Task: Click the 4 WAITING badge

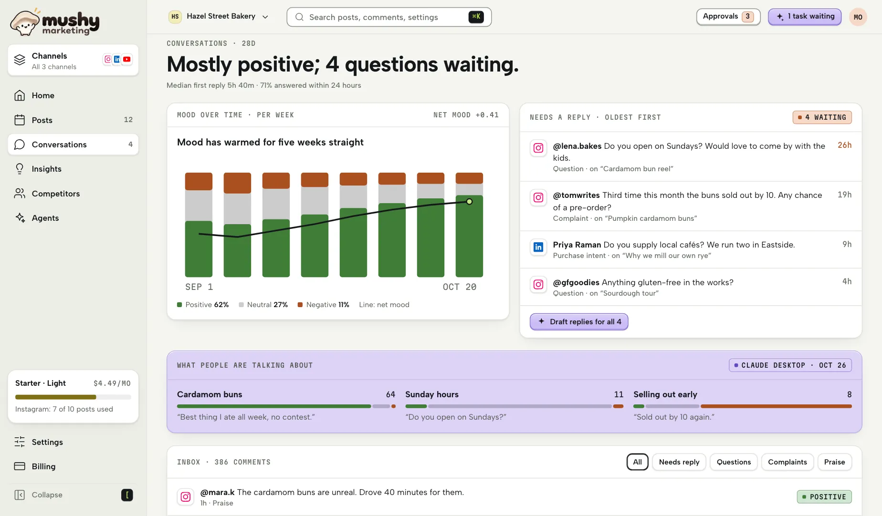Action: 822,117
